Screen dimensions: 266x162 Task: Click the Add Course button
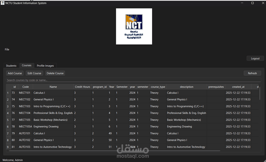(15, 73)
